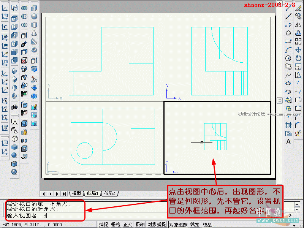
Task: Click the Explode tool
Action: coord(298,133)
